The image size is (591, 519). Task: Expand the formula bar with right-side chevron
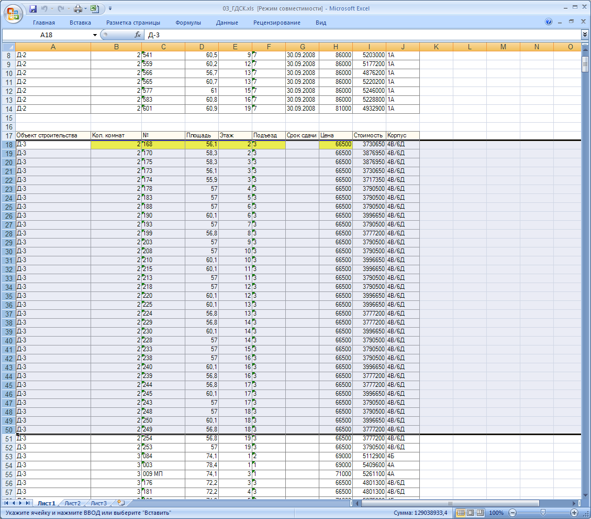585,35
